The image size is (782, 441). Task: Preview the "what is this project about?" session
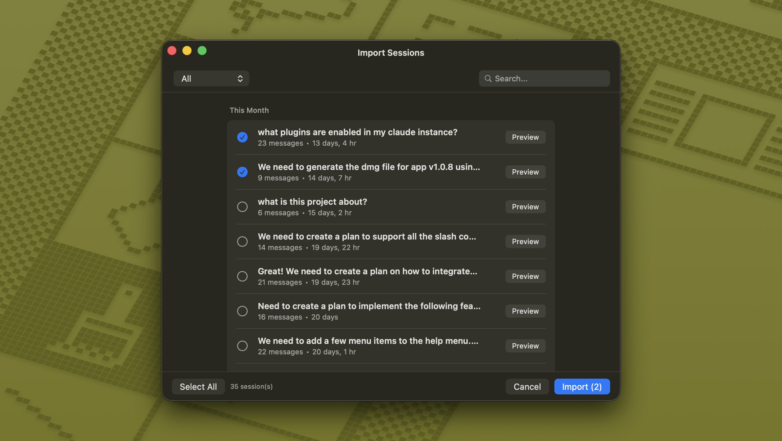pyautogui.click(x=525, y=206)
